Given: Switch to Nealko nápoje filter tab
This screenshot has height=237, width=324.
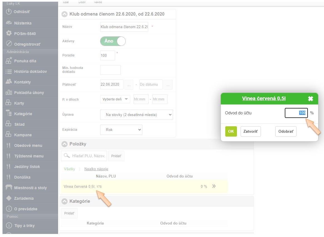Looking at the screenshot, I should pos(96,169).
